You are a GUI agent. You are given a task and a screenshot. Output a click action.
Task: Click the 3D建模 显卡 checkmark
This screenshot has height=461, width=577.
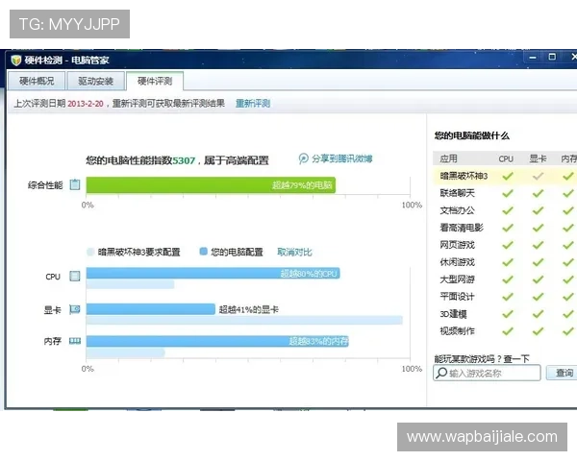tap(538, 314)
